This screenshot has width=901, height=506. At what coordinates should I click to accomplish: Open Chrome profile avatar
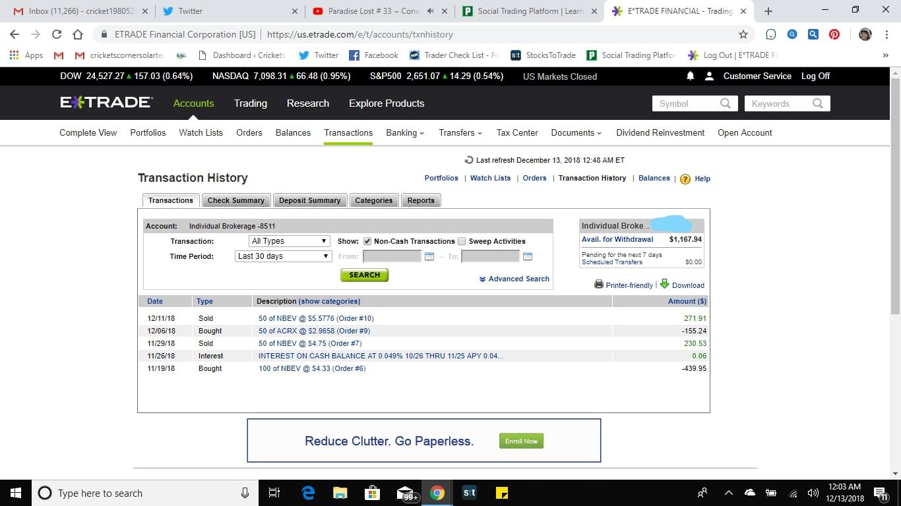(865, 34)
